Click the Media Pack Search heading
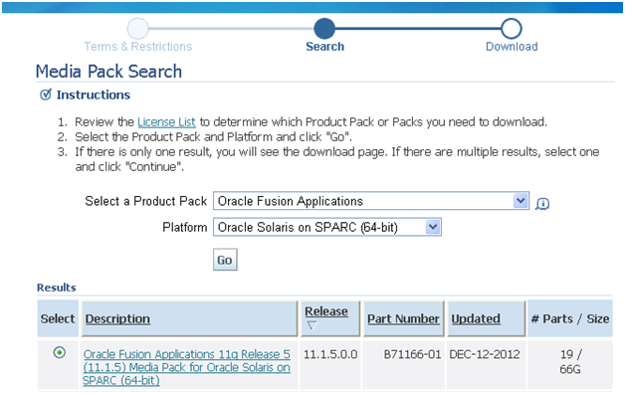The width and height of the screenshot is (625, 394). coord(108,72)
